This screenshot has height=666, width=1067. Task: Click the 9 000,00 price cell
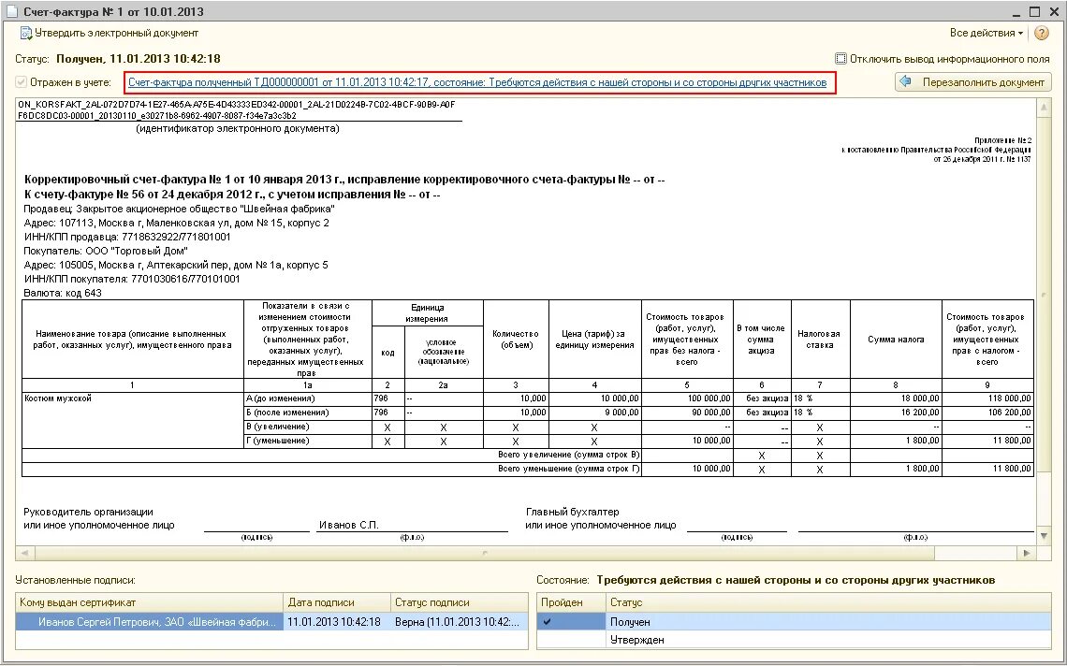[594, 413]
